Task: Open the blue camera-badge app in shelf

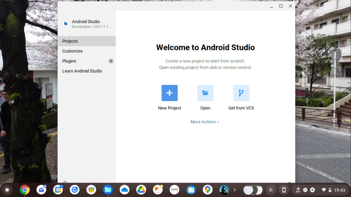Action: coord(41,190)
